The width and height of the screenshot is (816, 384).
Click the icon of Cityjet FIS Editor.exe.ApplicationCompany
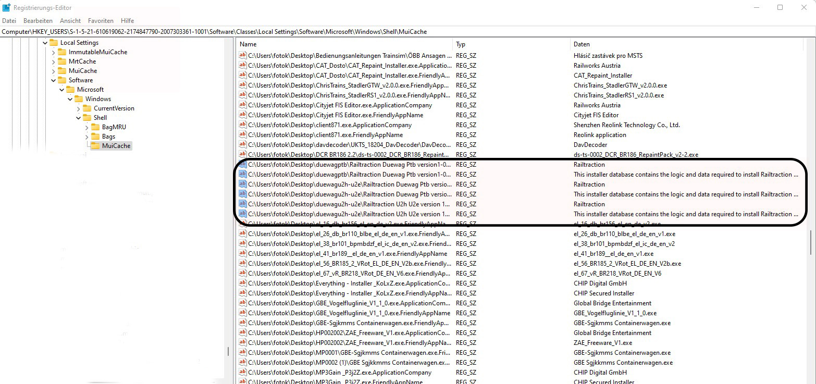click(x=242, y=105)
